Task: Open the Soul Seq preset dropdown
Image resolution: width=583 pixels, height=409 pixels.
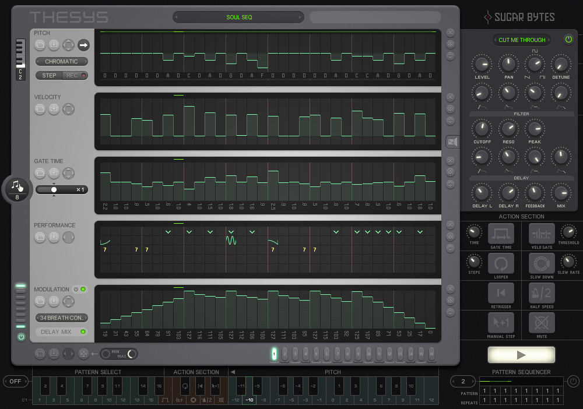Action: click(x=239, y=17)
